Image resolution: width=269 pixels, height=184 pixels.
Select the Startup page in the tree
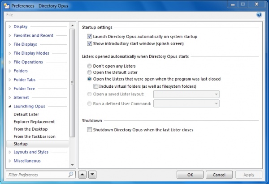pos(38,144)
